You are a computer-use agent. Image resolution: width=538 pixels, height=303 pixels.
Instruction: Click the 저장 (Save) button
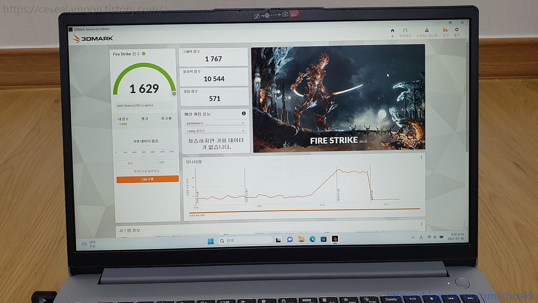(x=162, y=162)
